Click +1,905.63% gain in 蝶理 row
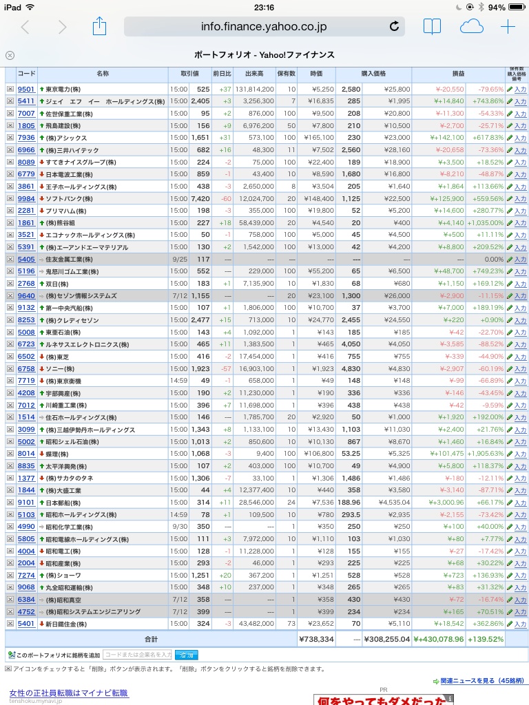This screenshot has width=529, height=705. [486, 454]
